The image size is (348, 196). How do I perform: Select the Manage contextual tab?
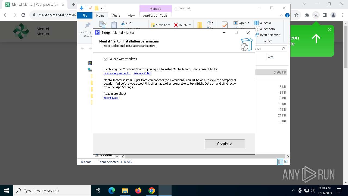pos(155,9)
